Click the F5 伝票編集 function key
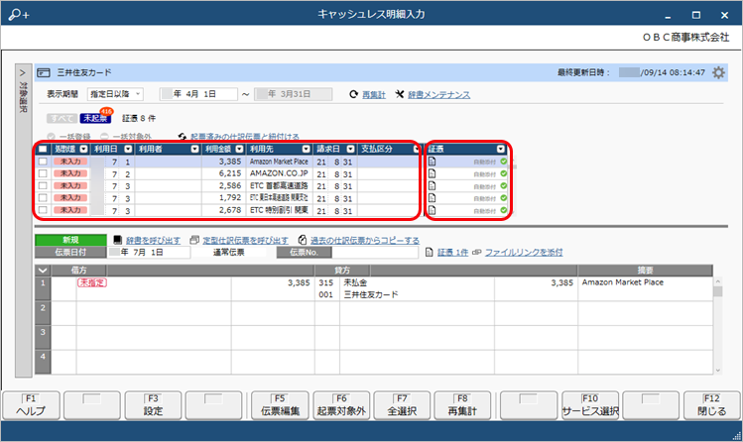The image size is (743, 442). tap(280, 405)
